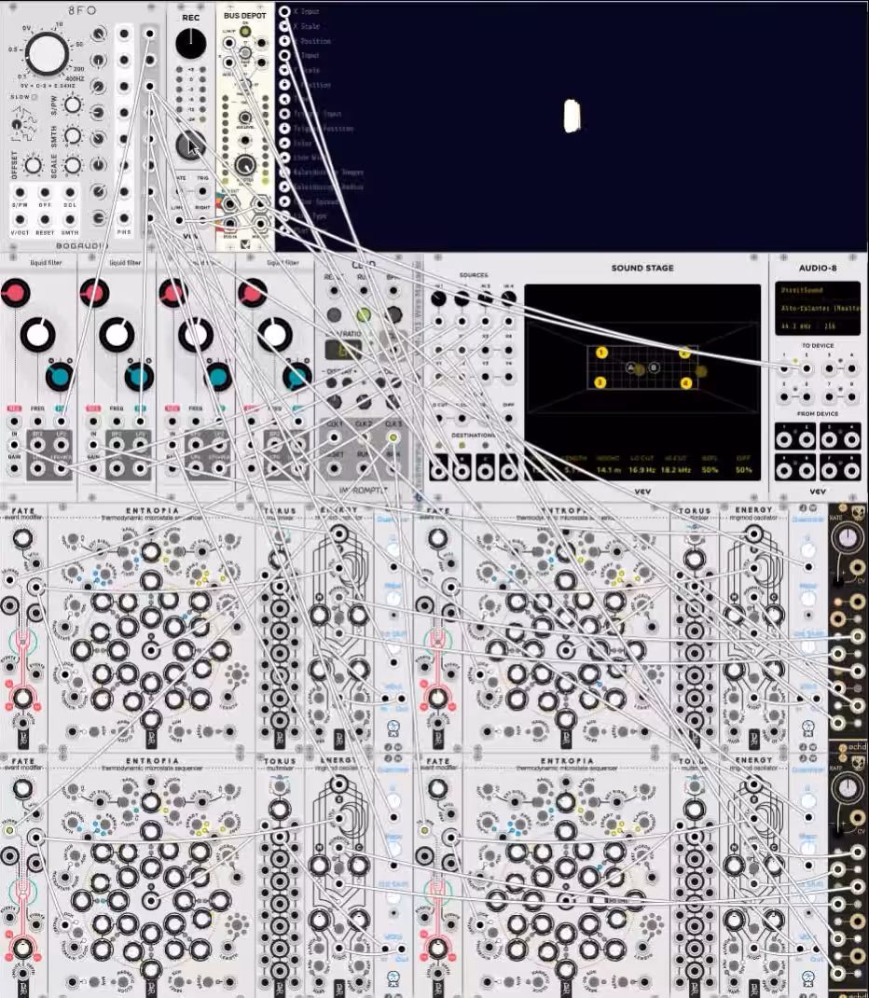
Task: Click the X Input jack on scope
Action: point(284,11)
